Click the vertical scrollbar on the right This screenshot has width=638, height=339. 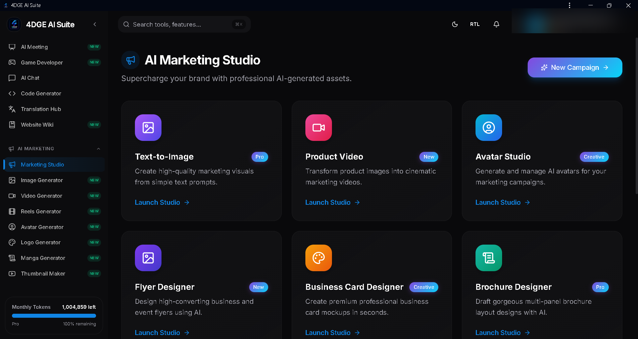click(636, 116)
